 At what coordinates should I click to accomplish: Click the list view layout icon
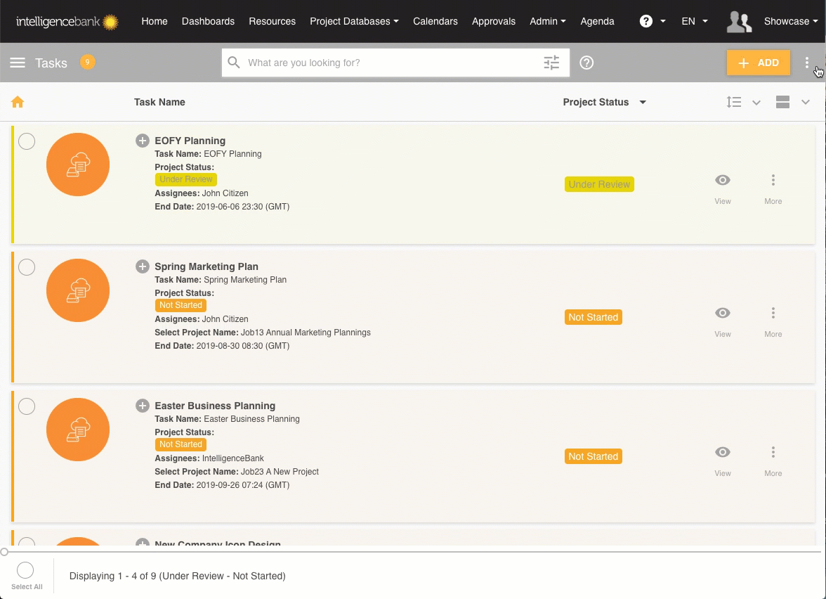pos(782,102)
